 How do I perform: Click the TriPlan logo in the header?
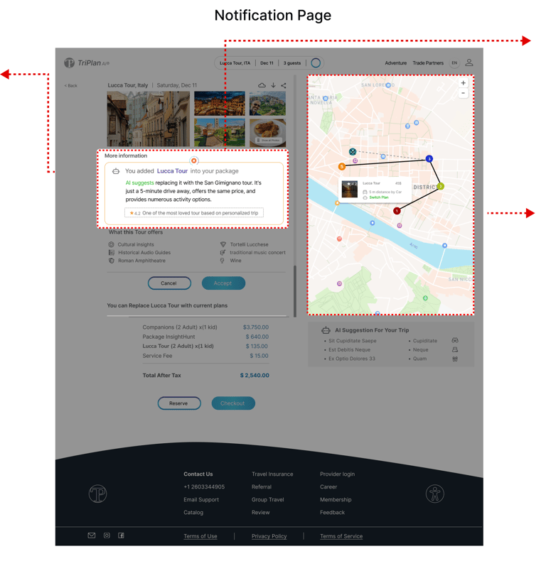pos(87,62)
